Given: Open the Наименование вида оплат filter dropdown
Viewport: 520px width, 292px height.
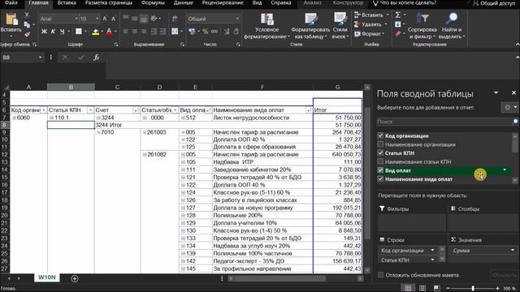Looking at the screenshot, I should [309, 110].
